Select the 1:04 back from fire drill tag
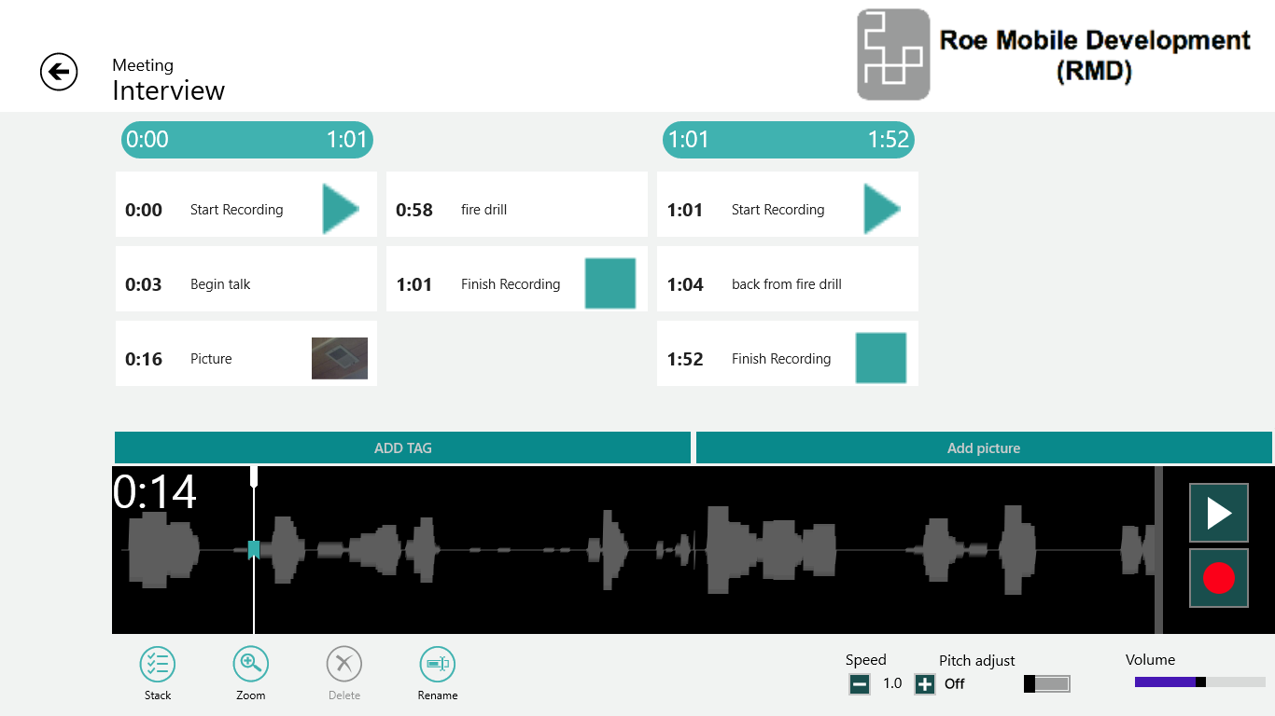The image size is (1275, 716). click(x=788, y=279)
